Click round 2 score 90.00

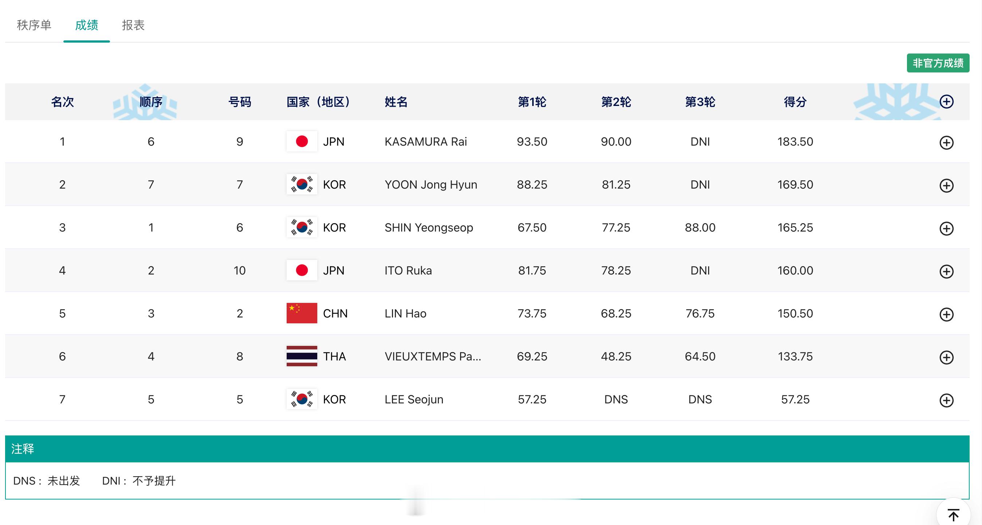[x=616, y=142]
